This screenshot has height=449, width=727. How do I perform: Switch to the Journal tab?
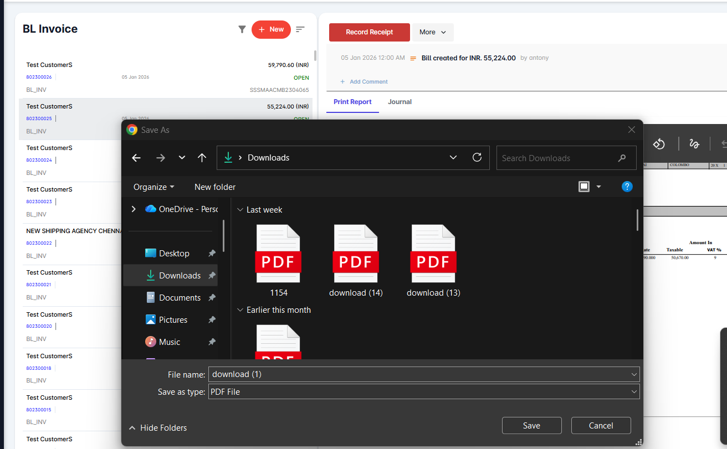400,102
